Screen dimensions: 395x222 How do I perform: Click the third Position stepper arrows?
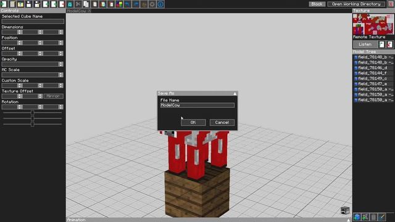pos(60,43)
